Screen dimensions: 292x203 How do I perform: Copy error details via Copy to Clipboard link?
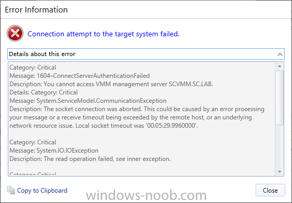coord(42,191)
